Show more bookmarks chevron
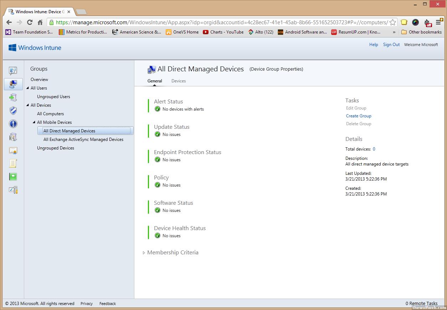Image resolution: width=447 pixels, height=310 pixels. [394, 32]
